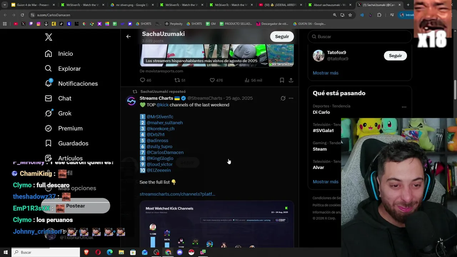Open the Most Watched Kick Channels image
Viewport: 457px width, 257px height.
[217, 225]
